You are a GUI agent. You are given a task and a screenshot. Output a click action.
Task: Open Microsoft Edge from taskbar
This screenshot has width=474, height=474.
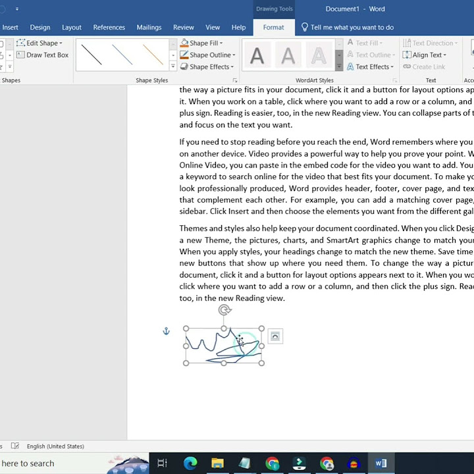(190, 463)
